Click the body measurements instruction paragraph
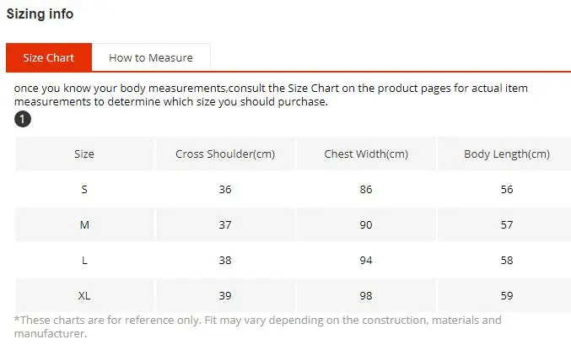Image resolution: width=571 pixels, height=356 pixels. [271, 94]
